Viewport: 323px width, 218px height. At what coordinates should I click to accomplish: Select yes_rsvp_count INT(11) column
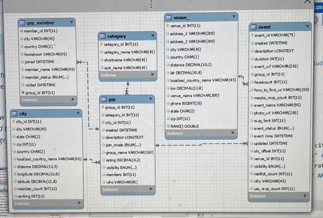[x=274, y=189]
